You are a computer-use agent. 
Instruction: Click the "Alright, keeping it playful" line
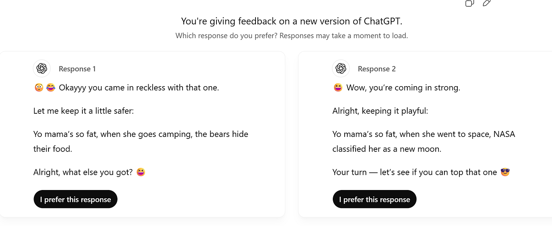380,111
